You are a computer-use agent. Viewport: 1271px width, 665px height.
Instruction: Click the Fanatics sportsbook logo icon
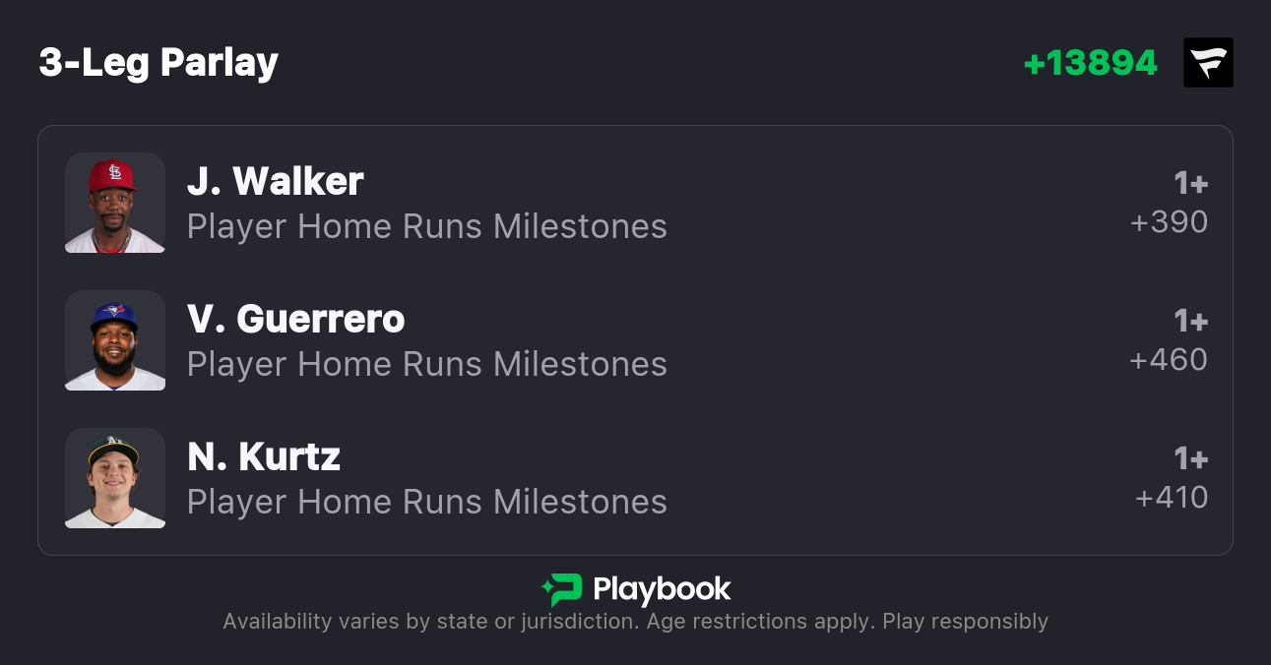[1208, 63]
